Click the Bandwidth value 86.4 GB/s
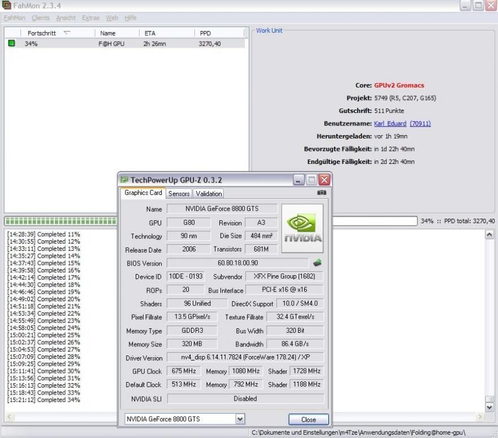Image resolution: width=498 pixels, height=438 pixels. coord(295,344)
